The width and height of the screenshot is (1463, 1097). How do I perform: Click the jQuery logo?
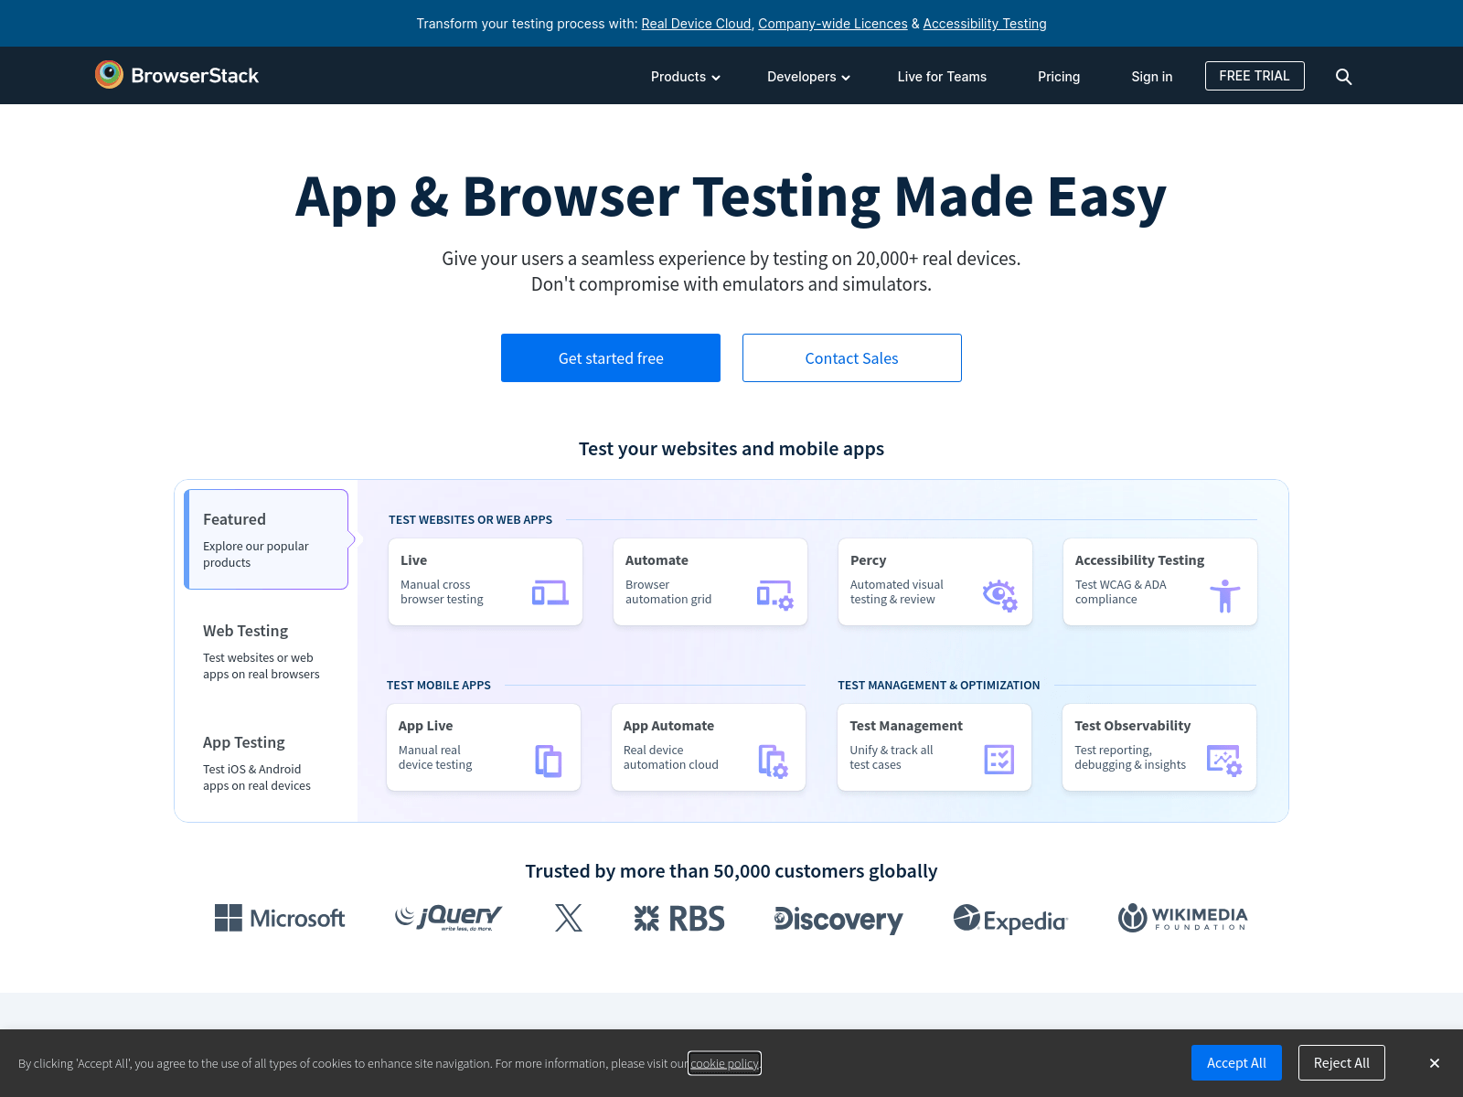coord(448,917)
